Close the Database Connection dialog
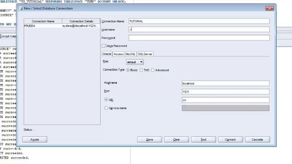This screenshot has height=164, width=292. click(x=270, y=8)
